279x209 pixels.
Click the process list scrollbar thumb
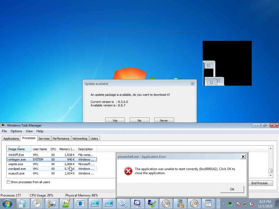click(x=271, y=171)
